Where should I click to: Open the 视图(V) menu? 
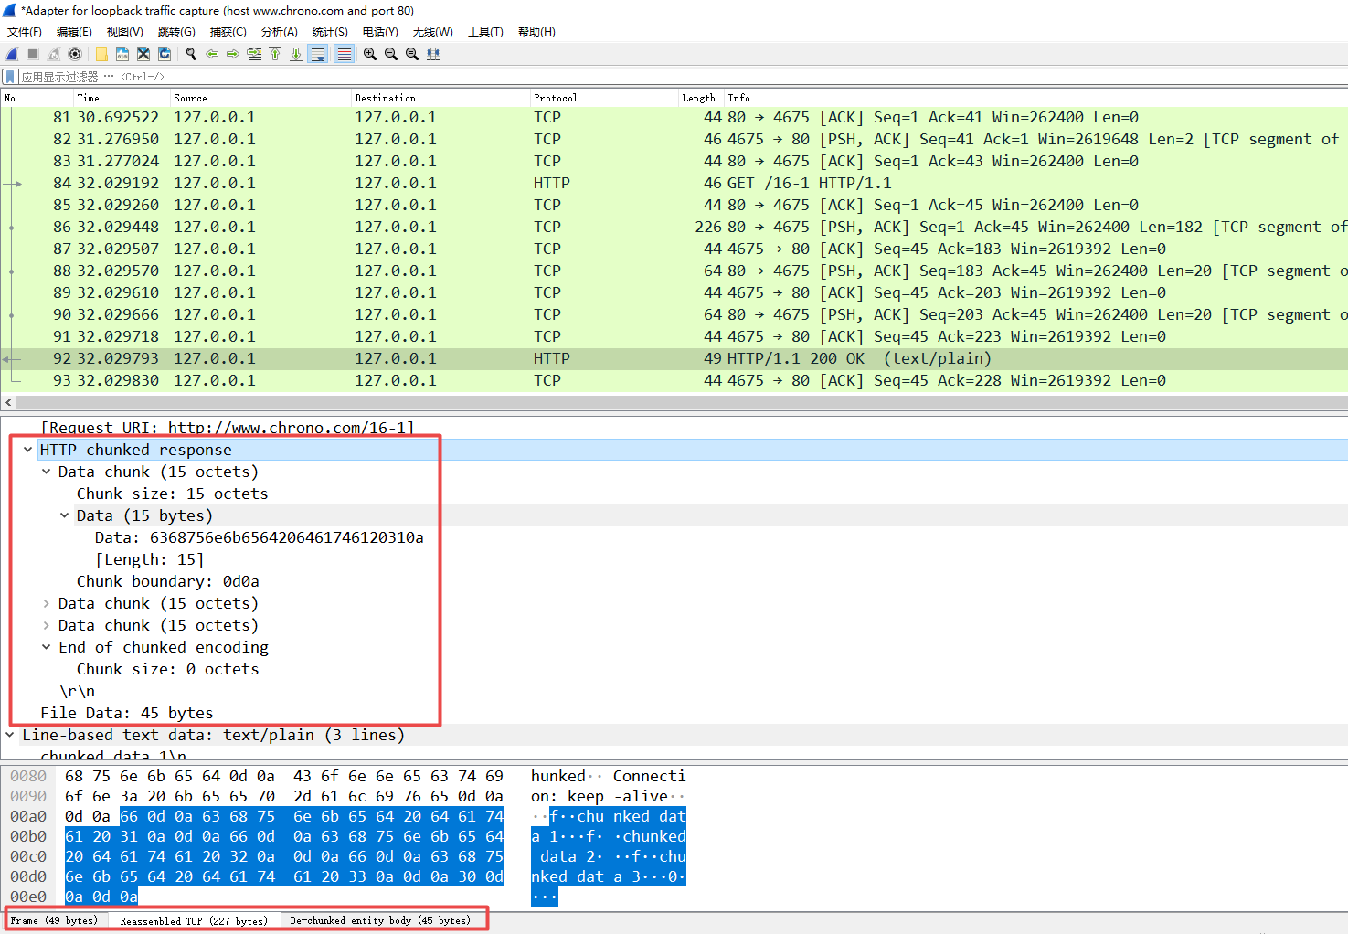[125, 32]
